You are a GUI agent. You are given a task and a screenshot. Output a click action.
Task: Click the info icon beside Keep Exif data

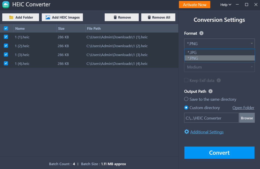pyautogui.click(x=219, y=80)
